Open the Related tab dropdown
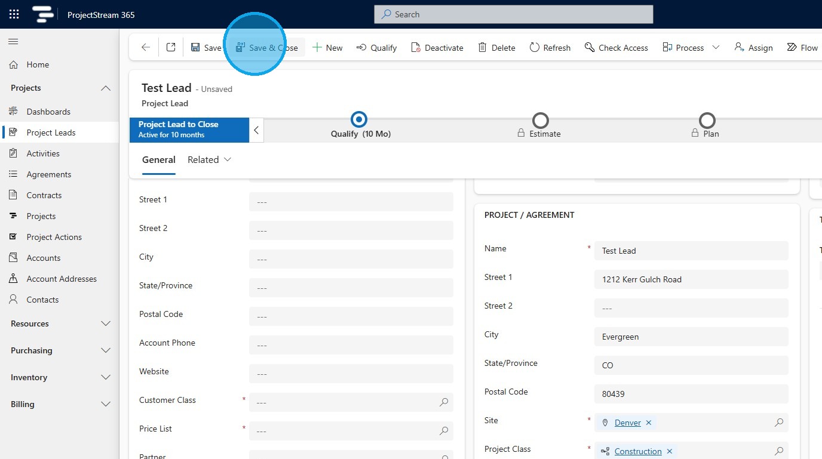822x459 pixels. pos(209,160)
